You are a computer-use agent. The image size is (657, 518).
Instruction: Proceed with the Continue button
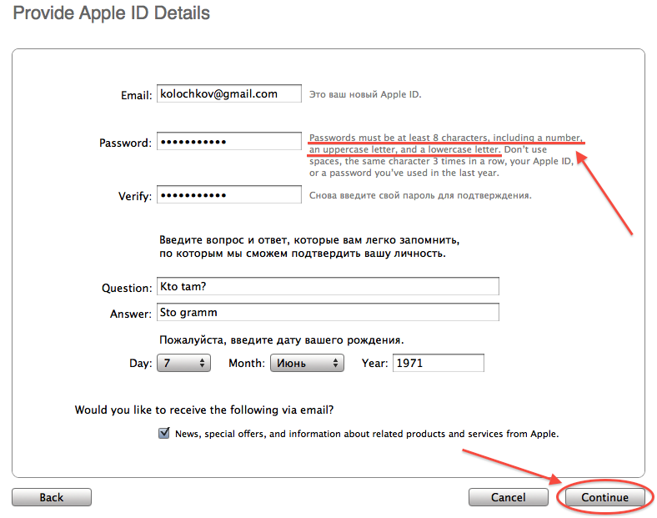[604, 497]
